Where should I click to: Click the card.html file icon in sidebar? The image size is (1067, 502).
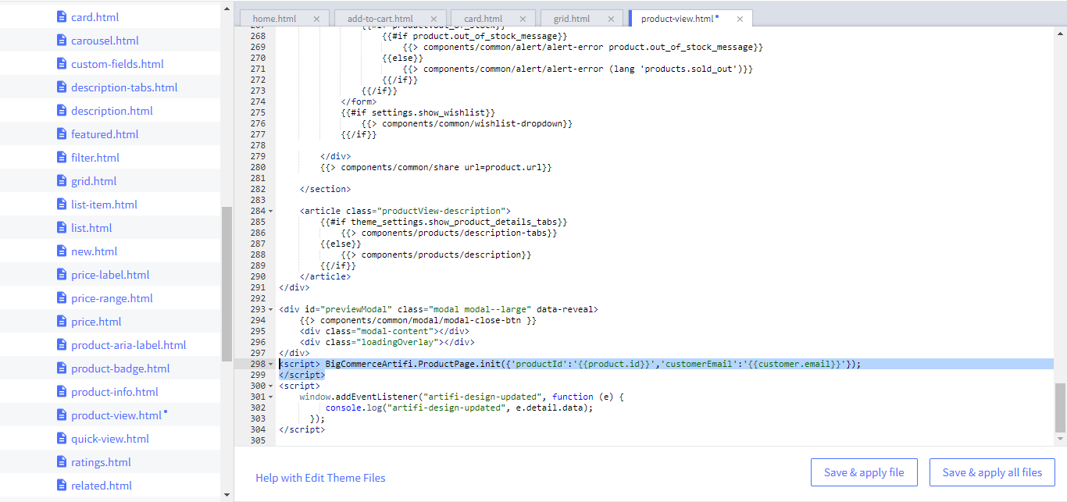(x=62, y=16)
